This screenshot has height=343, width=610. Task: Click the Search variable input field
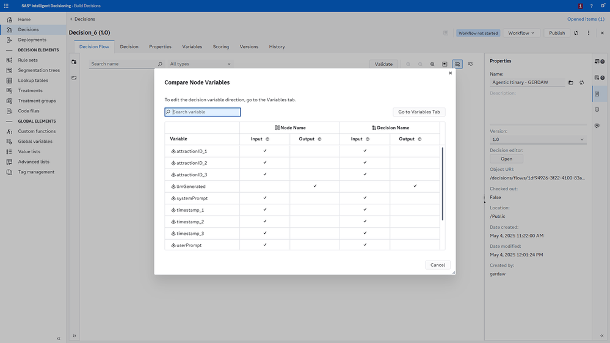[203, 112]
